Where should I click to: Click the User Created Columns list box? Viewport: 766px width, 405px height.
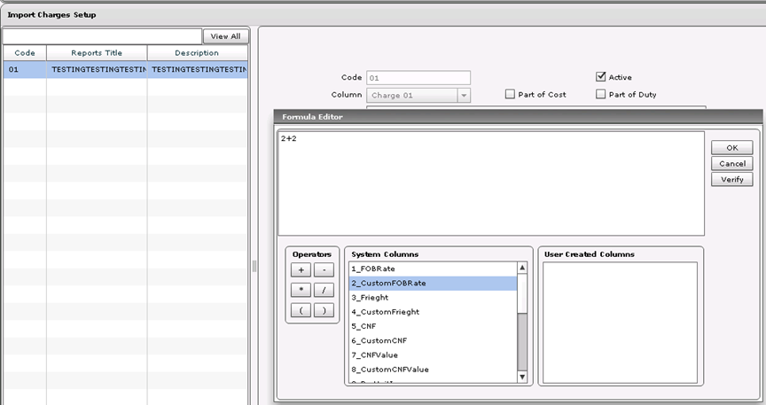click(620, 323)
